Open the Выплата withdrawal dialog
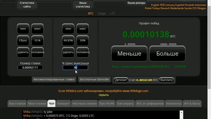 click(x=166, y=80)
